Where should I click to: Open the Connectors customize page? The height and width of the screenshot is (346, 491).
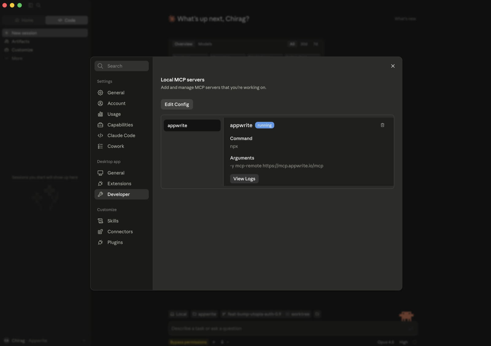tap(122, 232)
